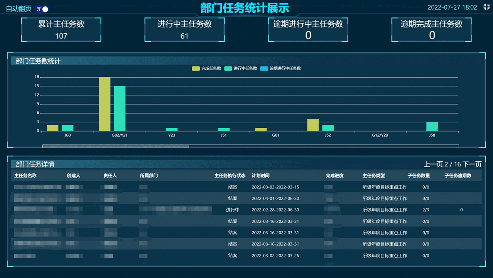This screenshot has height=278, width=493.
Task: Click the 进行中主任务数 61 stat card
Action: click(x=184, y=29)
